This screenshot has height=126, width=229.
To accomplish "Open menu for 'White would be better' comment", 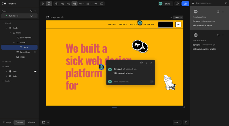I will coord(223,12).
